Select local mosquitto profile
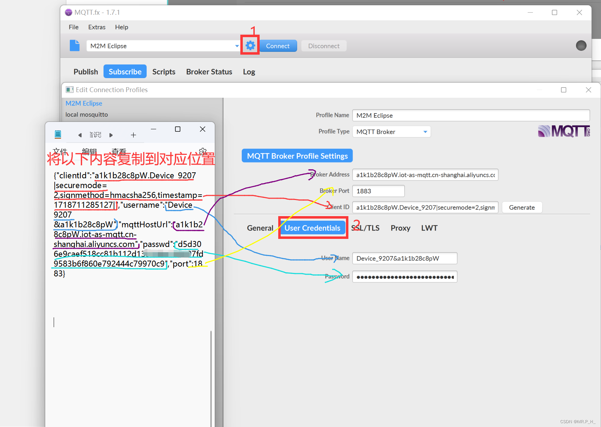 click(x=87, y=115)
